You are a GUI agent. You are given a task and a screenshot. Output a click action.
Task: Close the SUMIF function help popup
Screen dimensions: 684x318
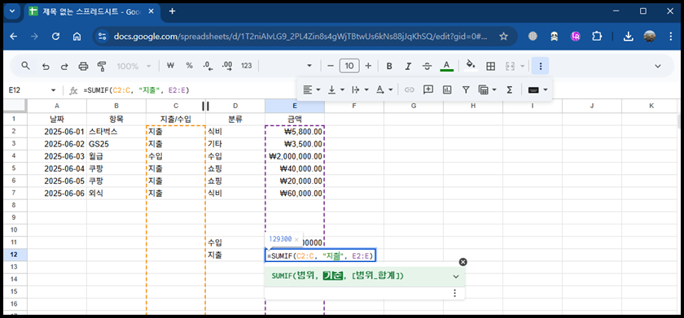463,262
